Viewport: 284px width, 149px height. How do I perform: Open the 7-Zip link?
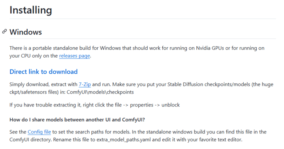85,84
